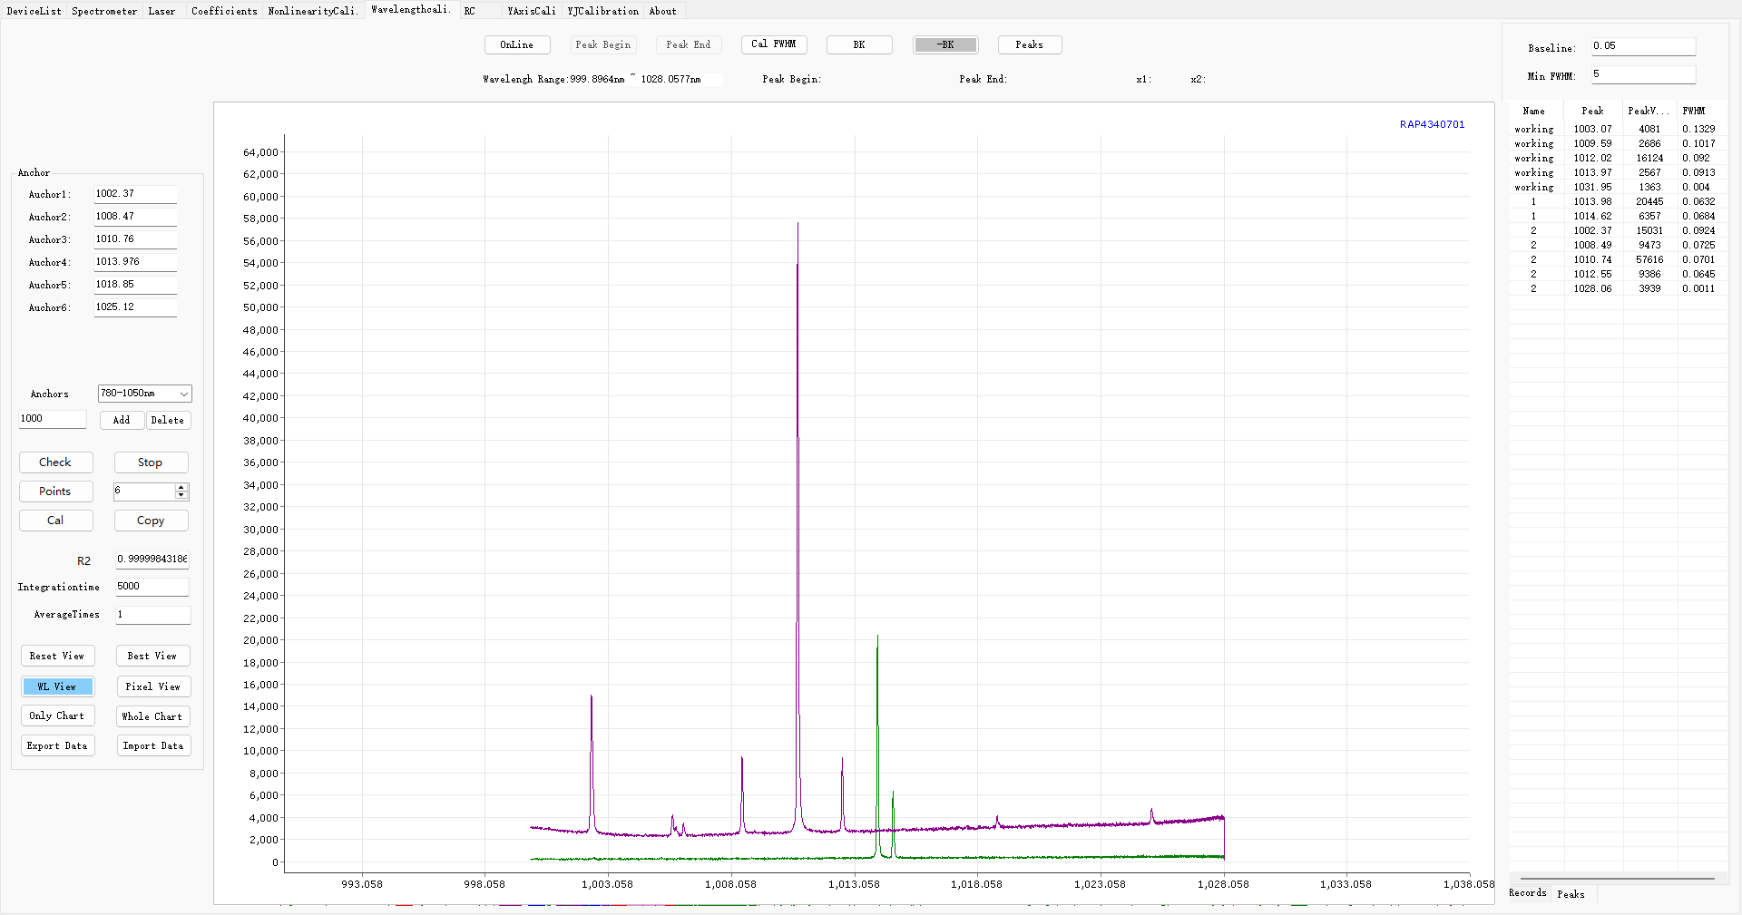The height and width of the screenshot is (915, 1742).
Task: Click the Import Data button
Action: (152, 745)
